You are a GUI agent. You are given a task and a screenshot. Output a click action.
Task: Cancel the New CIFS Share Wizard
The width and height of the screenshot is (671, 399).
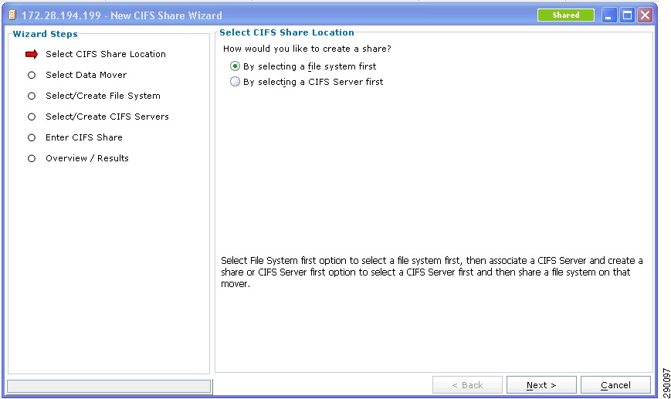(x=615, y=385)
